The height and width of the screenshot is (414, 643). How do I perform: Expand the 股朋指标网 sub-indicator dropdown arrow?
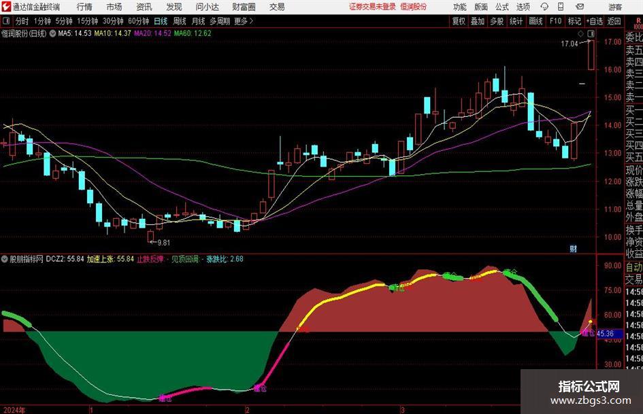point(5,259)
